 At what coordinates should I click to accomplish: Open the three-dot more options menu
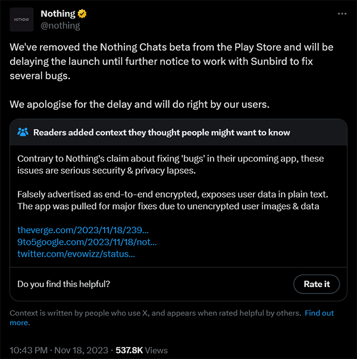342,14
